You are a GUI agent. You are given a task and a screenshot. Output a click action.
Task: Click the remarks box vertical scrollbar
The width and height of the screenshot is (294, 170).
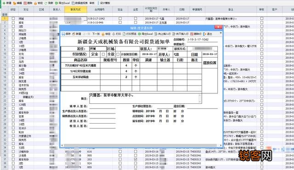tap(200, 98)
